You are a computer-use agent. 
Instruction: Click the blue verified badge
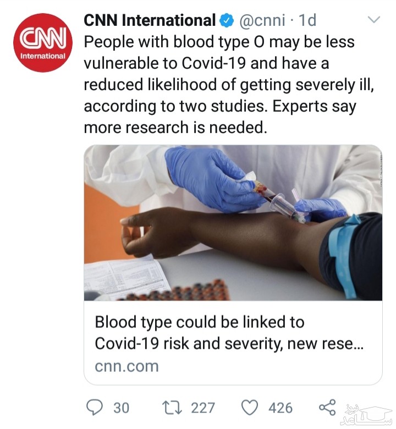pos(226,21)
